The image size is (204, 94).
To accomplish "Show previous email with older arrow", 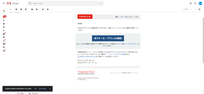I will coord(195,9).
